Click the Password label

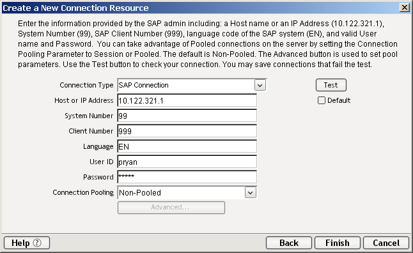point(98,177)
